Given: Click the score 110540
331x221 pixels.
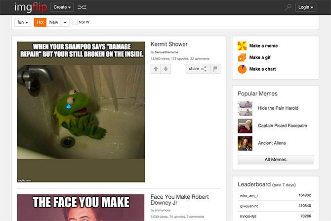Looking at the screenshot, I should pos(305,206).
